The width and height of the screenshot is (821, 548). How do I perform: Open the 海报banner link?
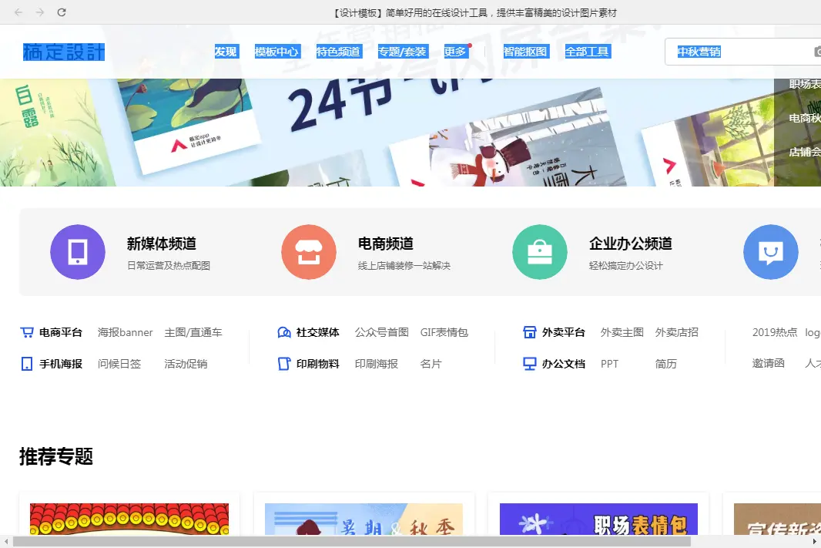pyautogui.click(x=125, y=332)
